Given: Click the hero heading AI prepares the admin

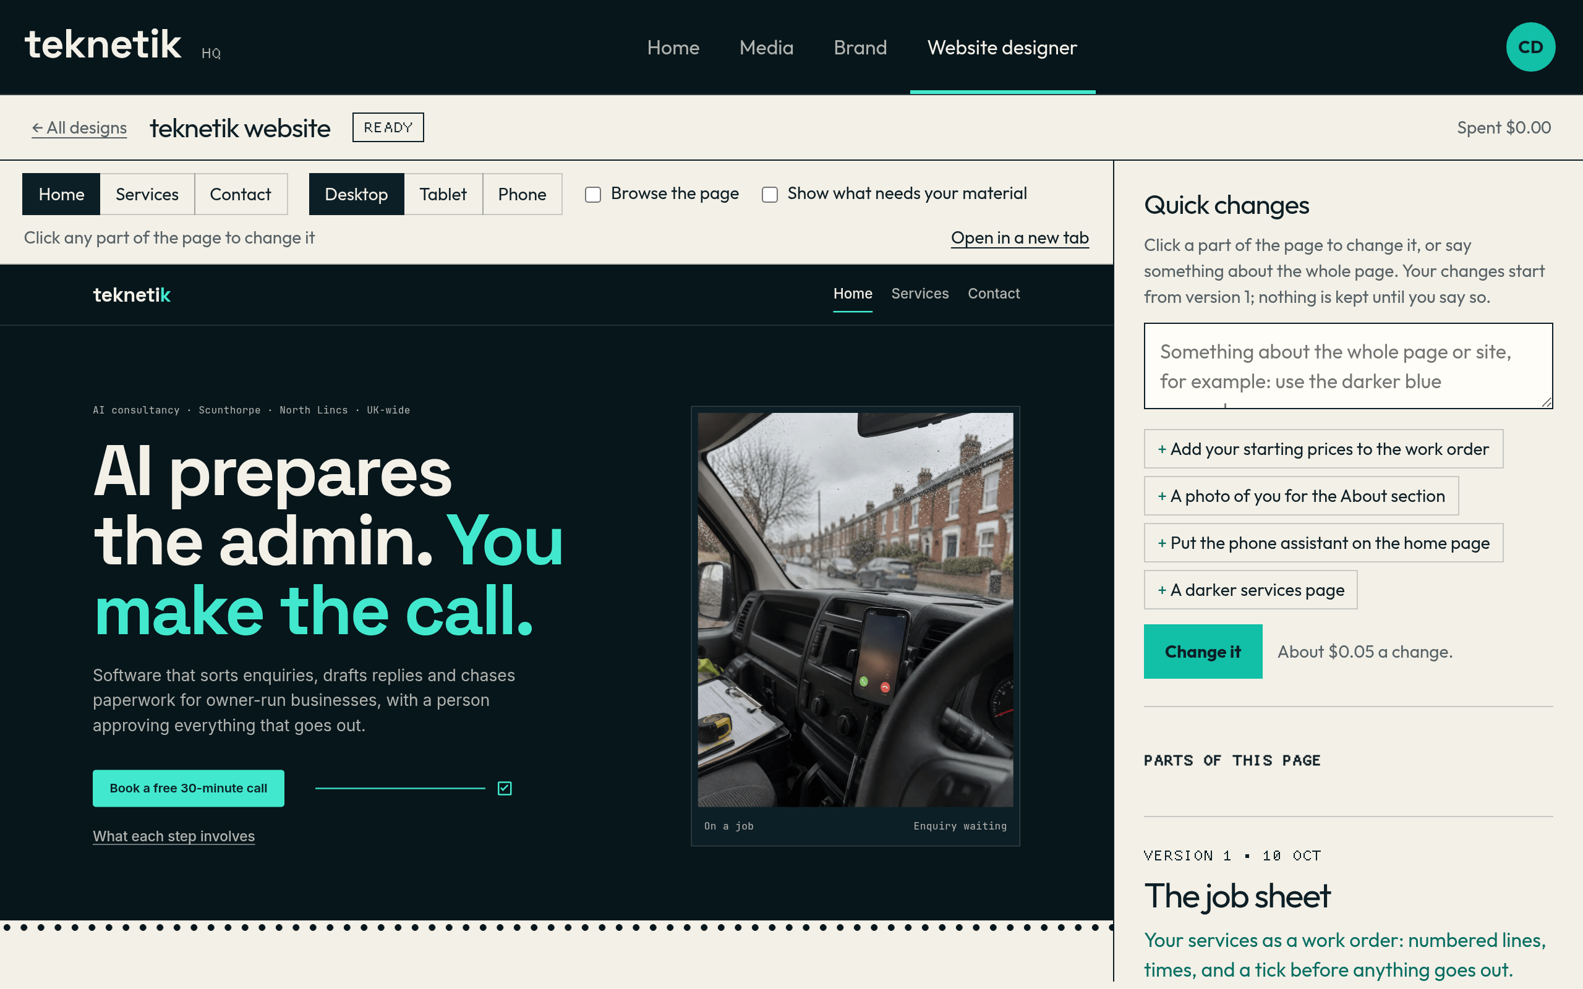Looking at the screenshot, I should pyautogui.click(x=328, y=540).
